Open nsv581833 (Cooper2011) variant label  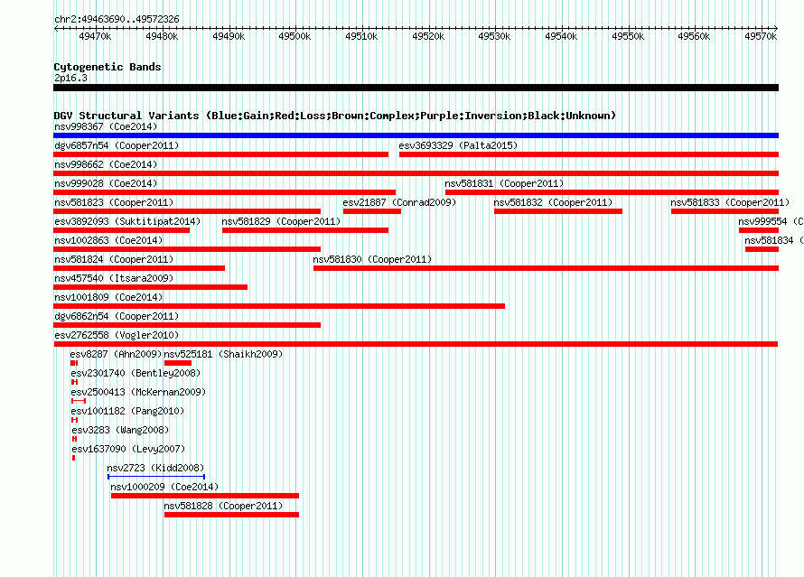coord(730,202)
